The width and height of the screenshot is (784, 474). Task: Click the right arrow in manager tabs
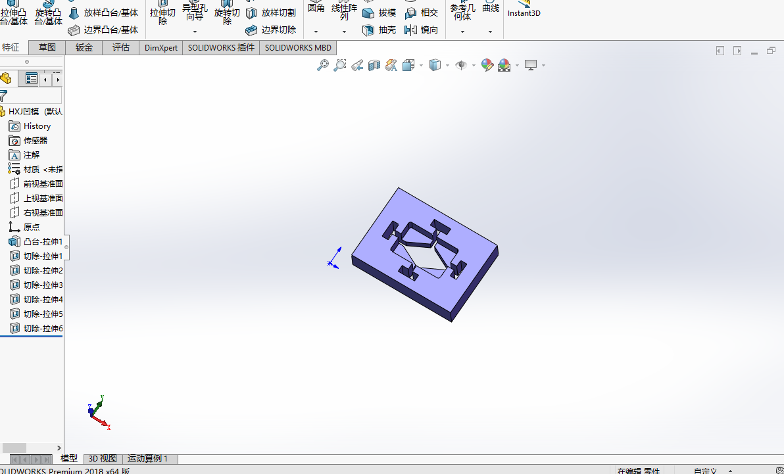coord(57,80)
